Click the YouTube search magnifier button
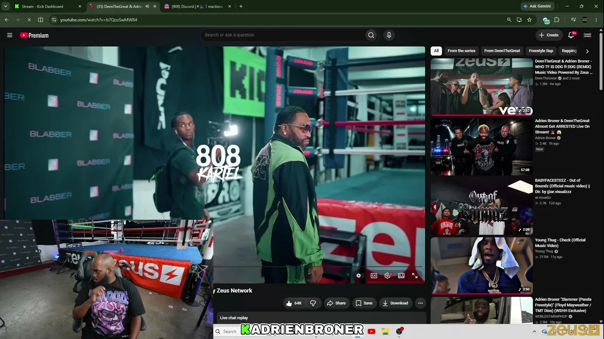The height and width of the screenshot is (339, 604). click(x=371, y=35)
